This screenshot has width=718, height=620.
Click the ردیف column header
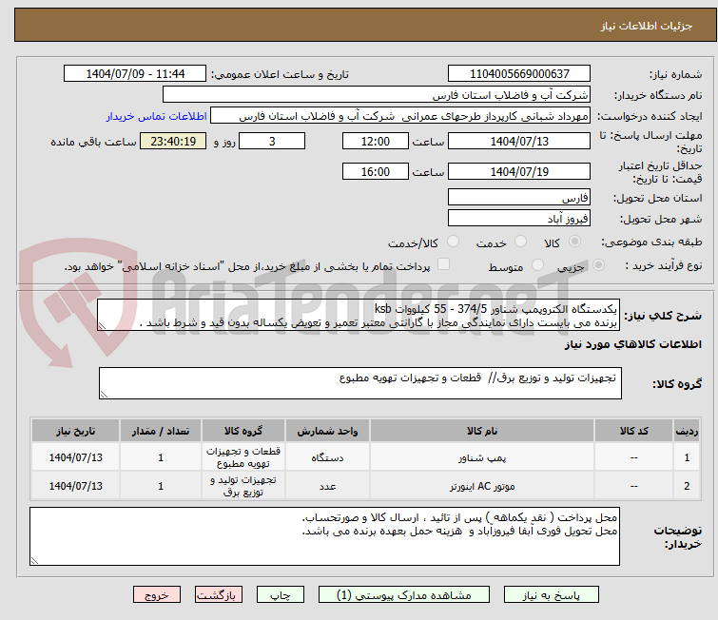[687, 431]
